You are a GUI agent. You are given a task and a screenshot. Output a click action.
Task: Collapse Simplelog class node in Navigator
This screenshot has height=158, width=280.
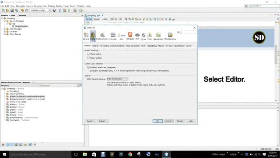[x=2, y=89]
